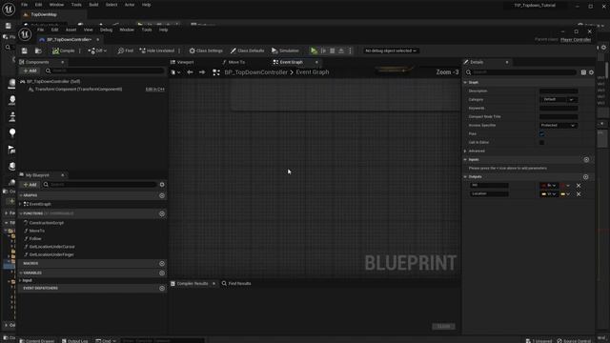Image resolution: width=610 pixels, height=343 pixels.
Task: Click the Eject button in blueprint toolbar
Action: coord(341,50)
